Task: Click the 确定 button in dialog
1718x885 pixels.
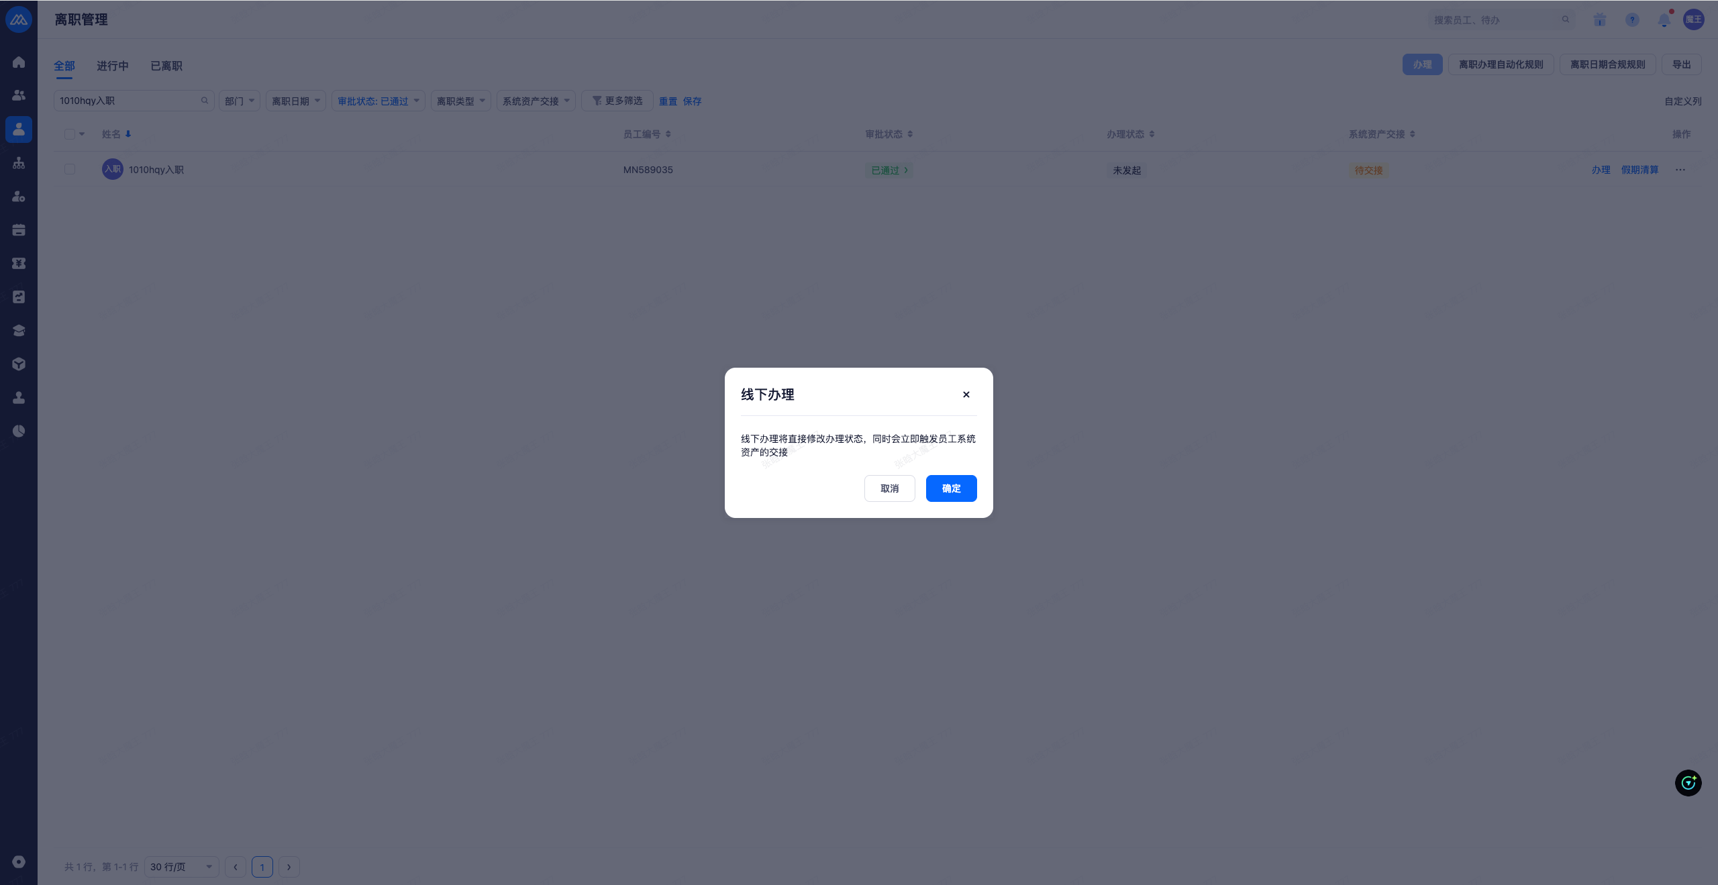Action: (951, 488)
